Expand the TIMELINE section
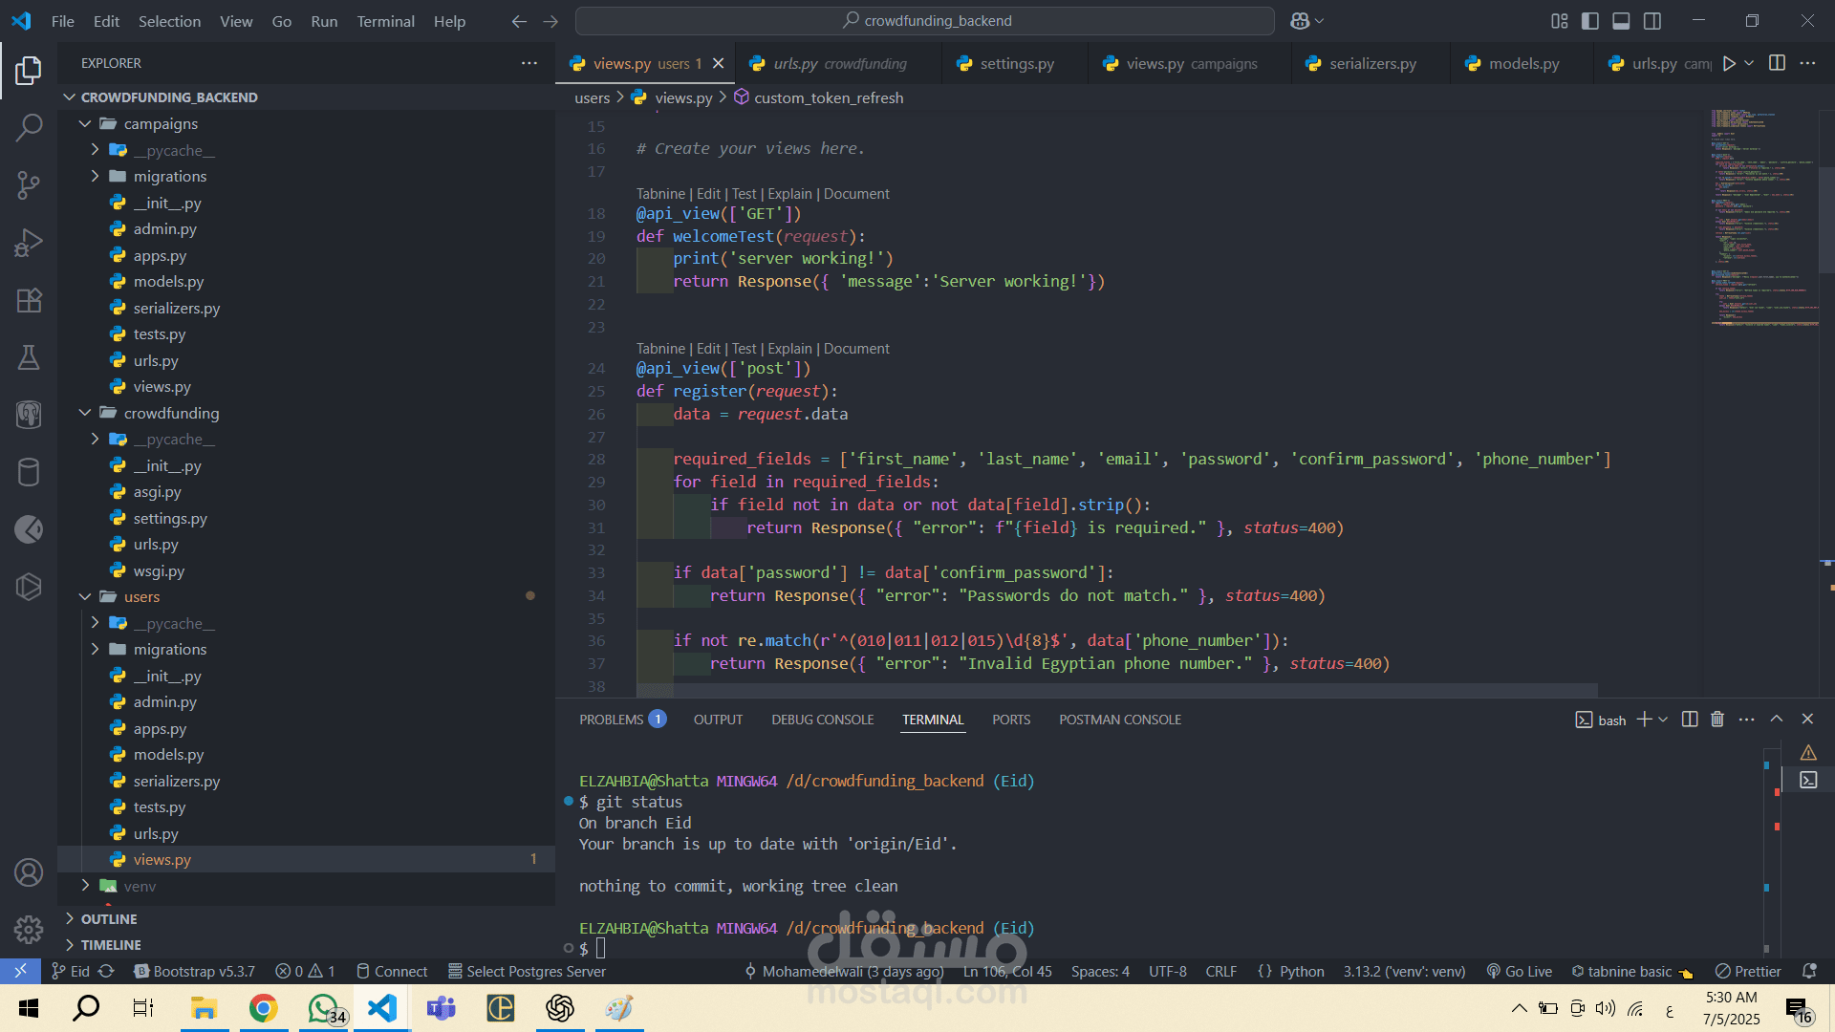 pyautogui.click(x=306, y=944)
